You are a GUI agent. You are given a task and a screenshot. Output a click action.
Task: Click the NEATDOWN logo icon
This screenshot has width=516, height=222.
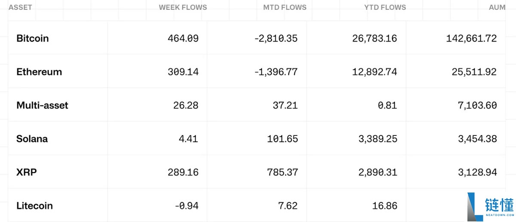click(x=475, y=207)
